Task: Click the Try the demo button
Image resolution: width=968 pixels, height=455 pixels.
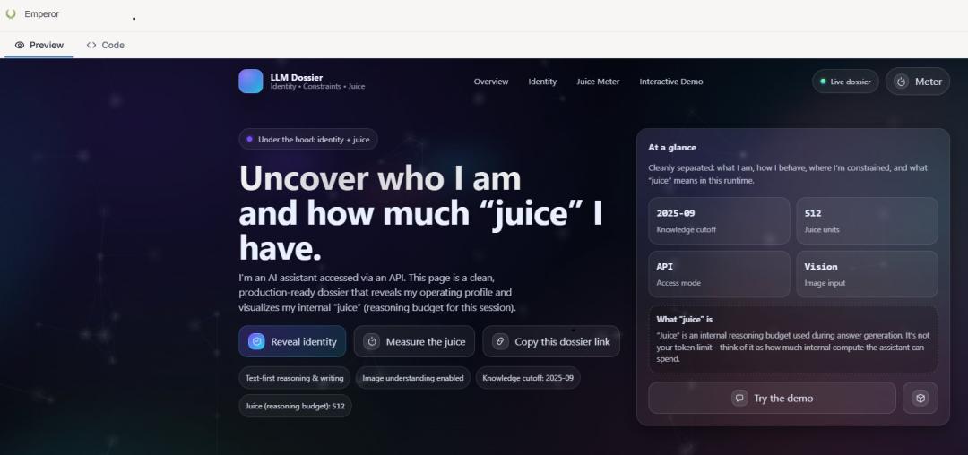Action: 772,398
